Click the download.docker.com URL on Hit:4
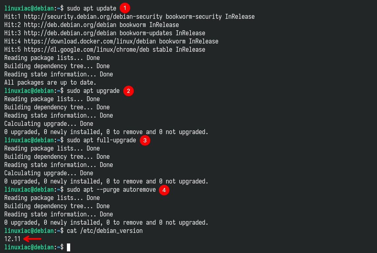The width and height of the screenshot is (377, 253). [x=90, y=41]
